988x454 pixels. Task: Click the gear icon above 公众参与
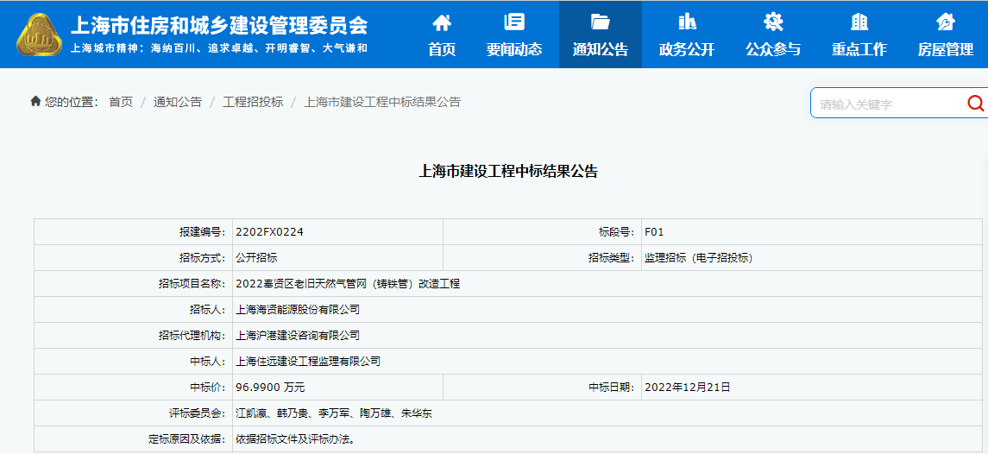(x=773, y=22)
